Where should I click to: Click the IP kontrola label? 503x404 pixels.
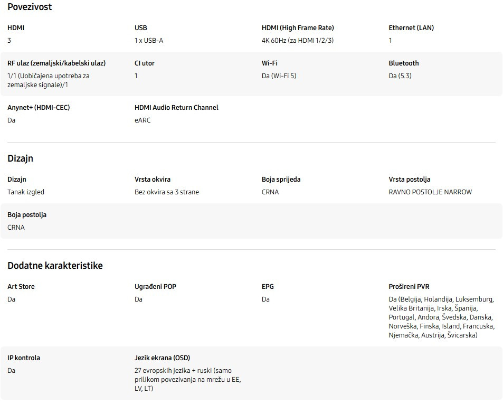click(x=24, y=358)
